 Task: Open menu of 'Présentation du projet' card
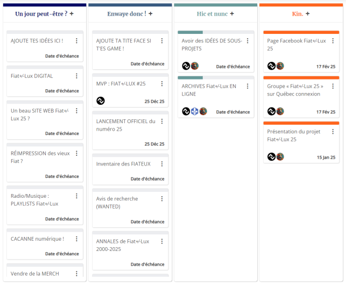[333, 132]
